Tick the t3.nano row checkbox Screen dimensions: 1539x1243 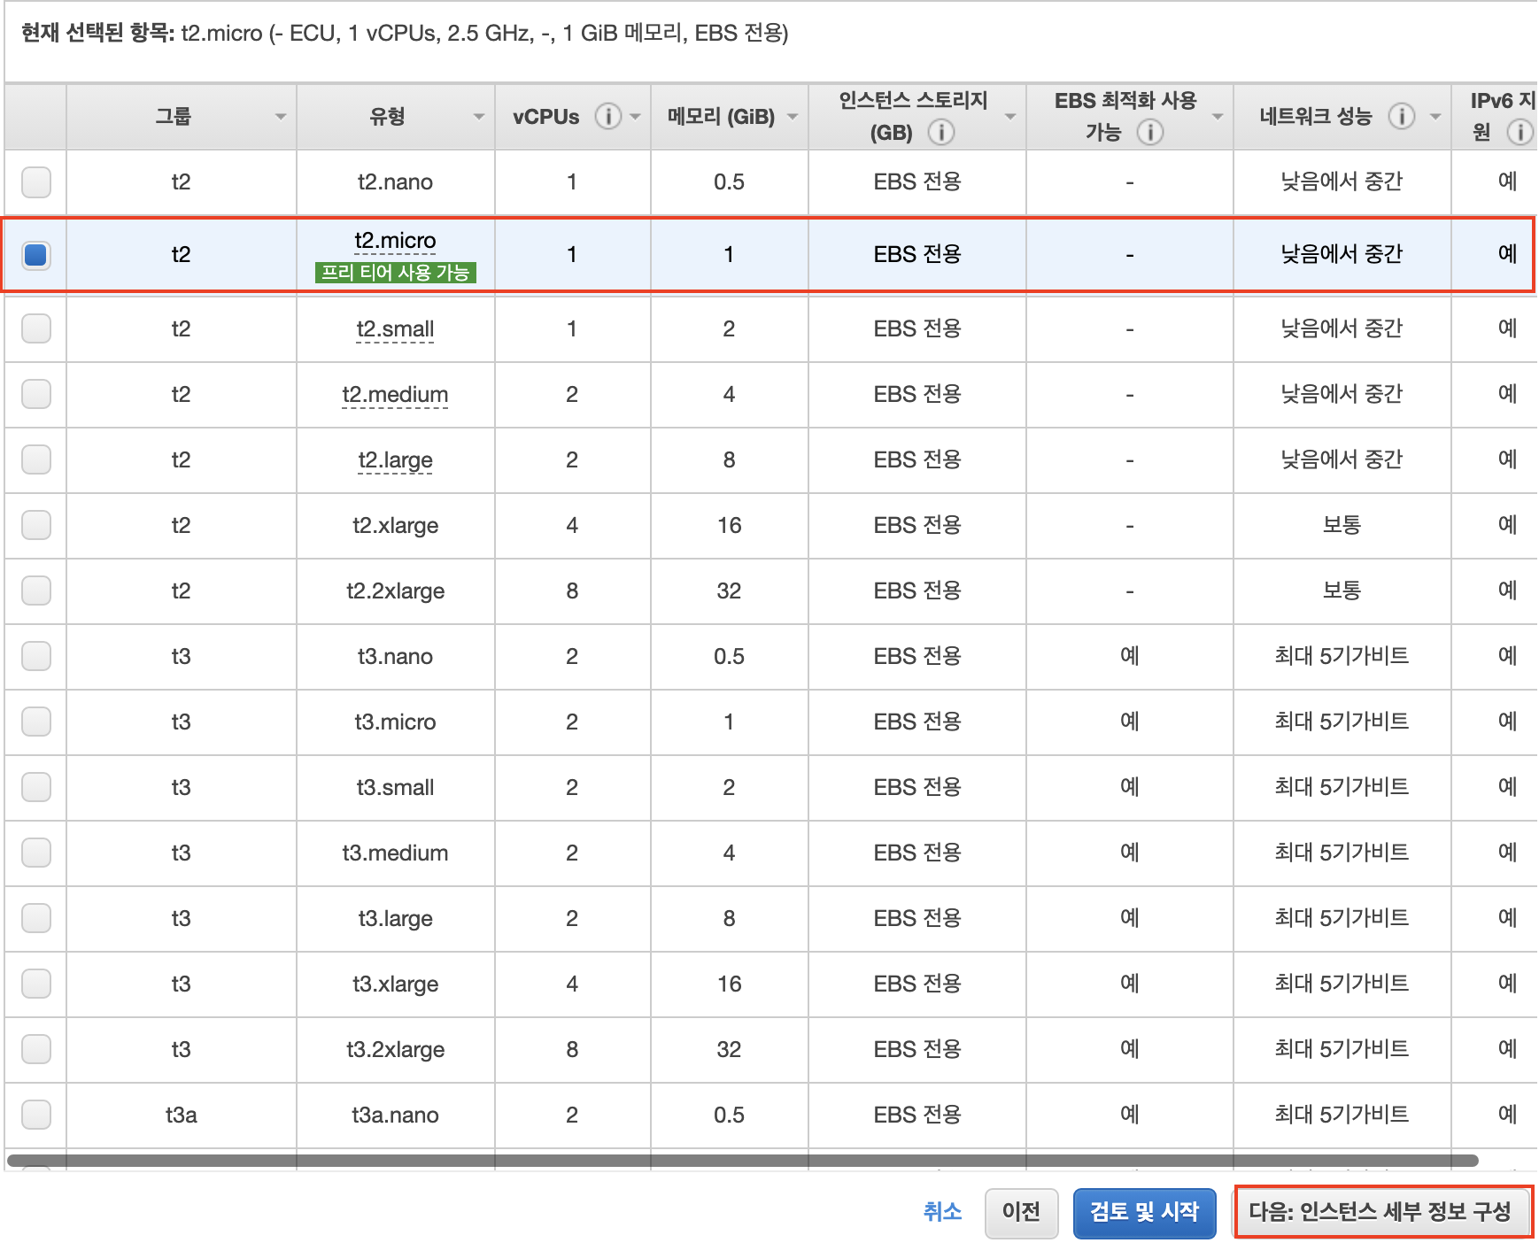pos(36,656)
